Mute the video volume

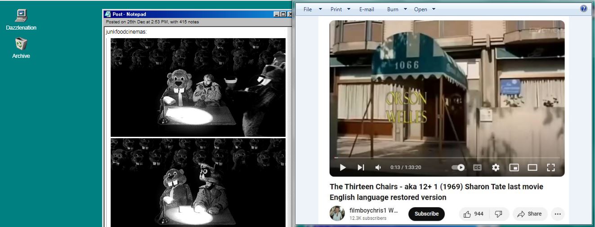pos(378,167)
